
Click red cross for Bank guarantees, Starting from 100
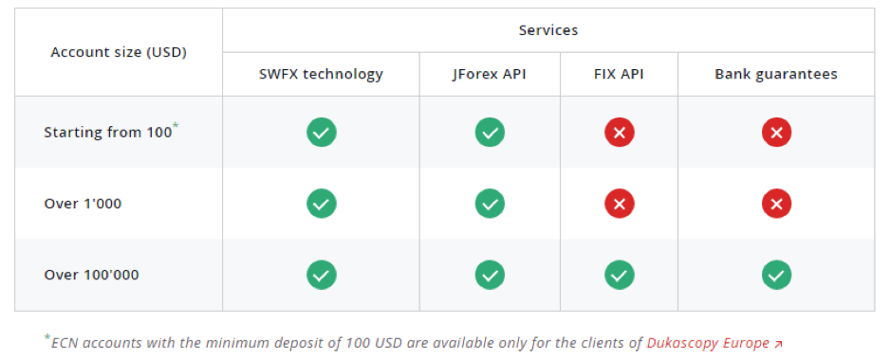point(777,133)
